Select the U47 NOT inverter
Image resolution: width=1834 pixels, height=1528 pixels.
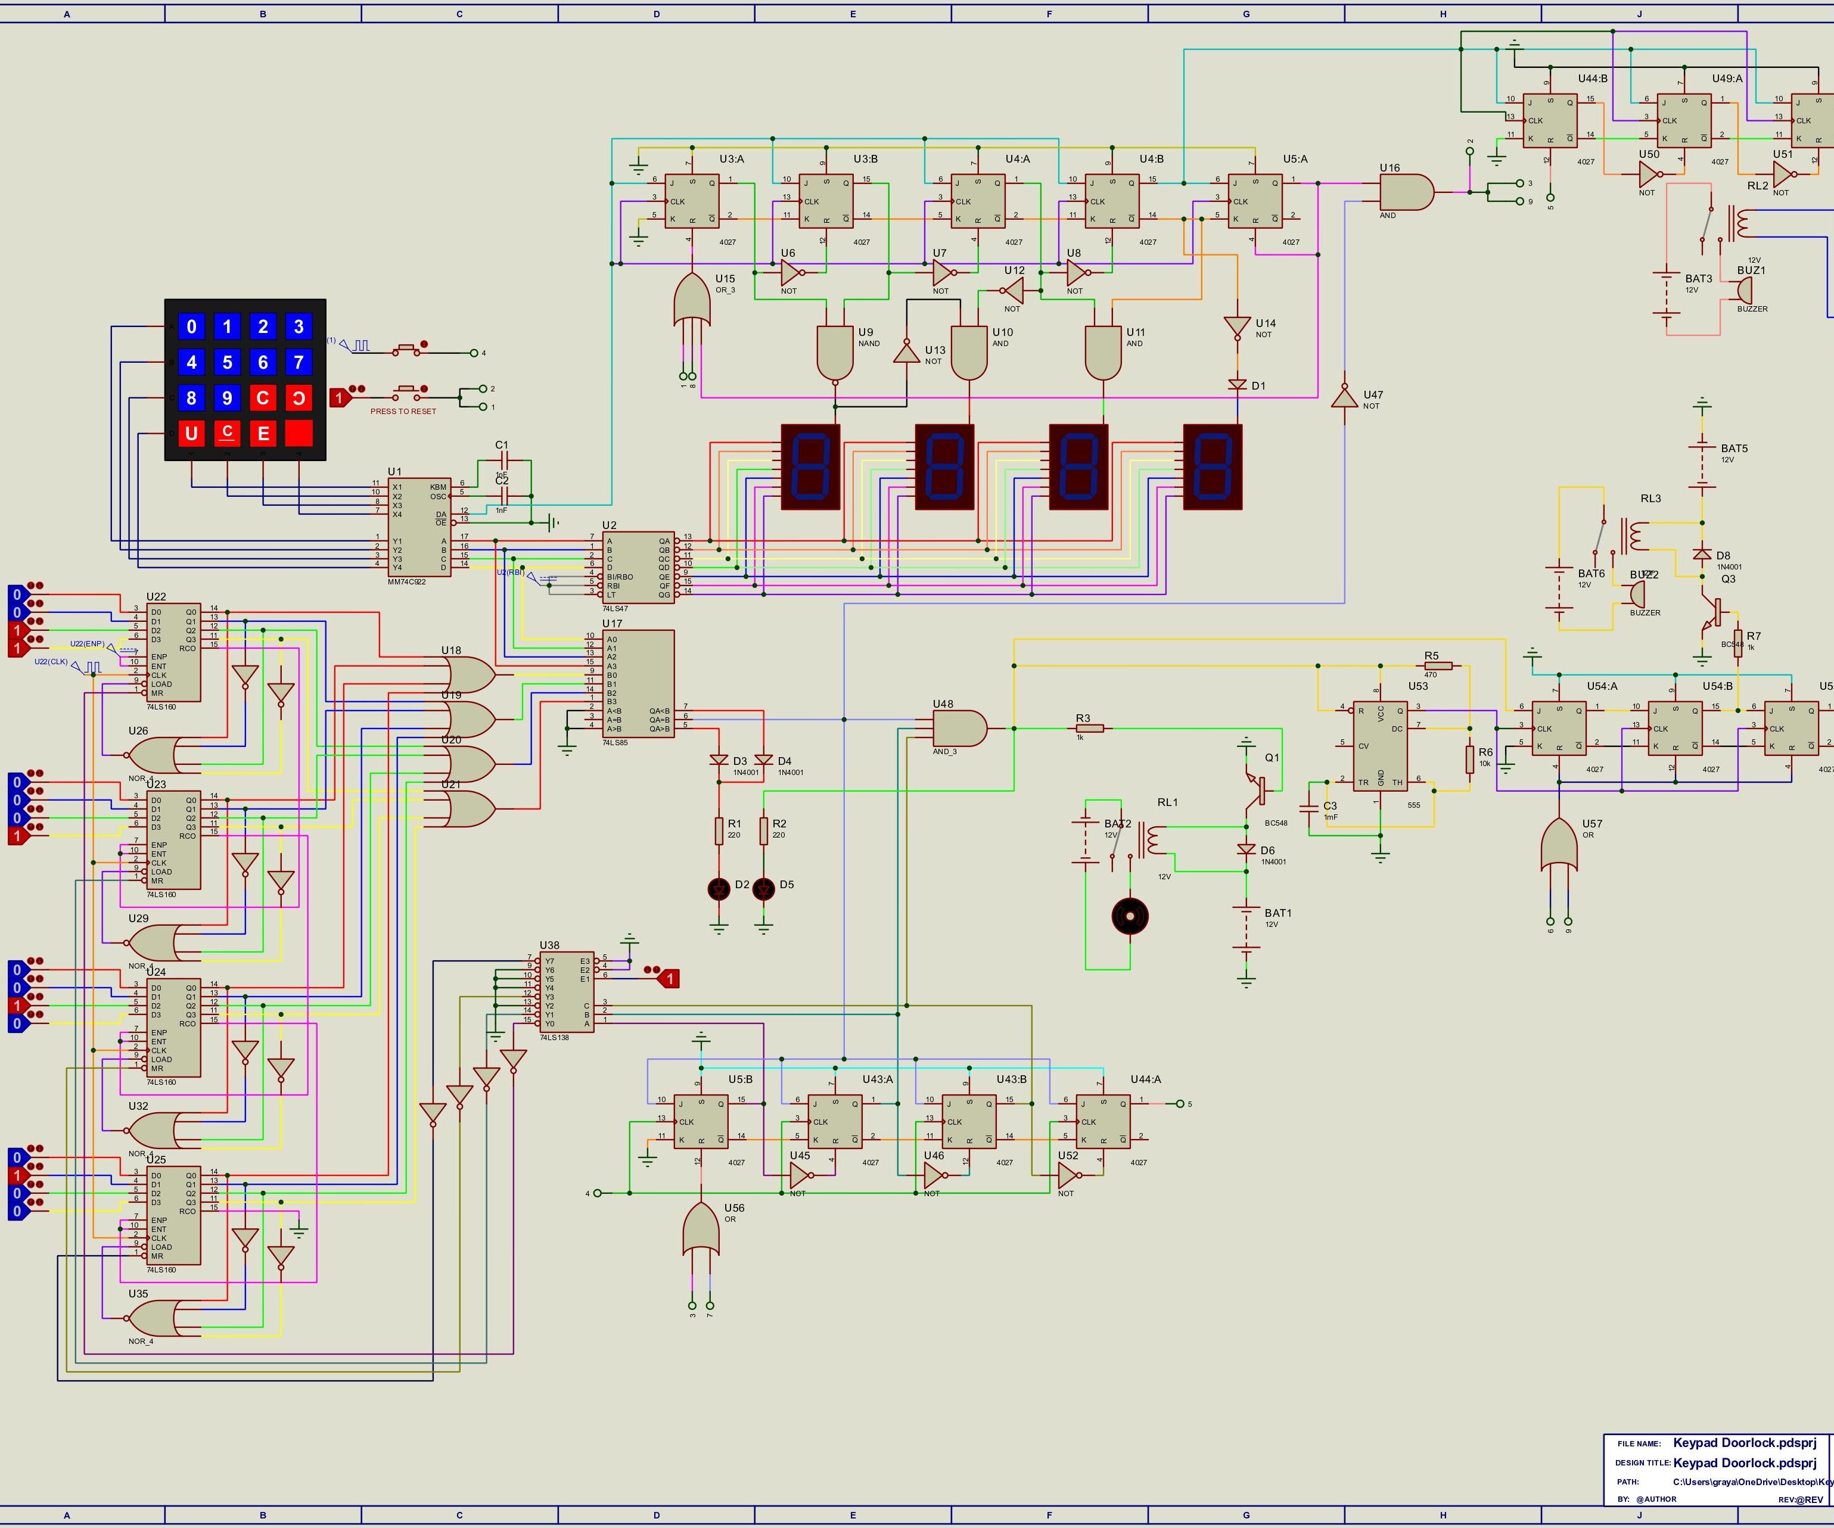[x=1344, y=396]
